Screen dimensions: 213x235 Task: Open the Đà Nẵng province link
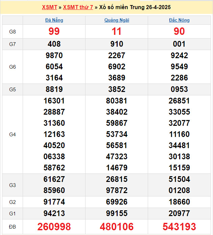click(x=54, y=20)
